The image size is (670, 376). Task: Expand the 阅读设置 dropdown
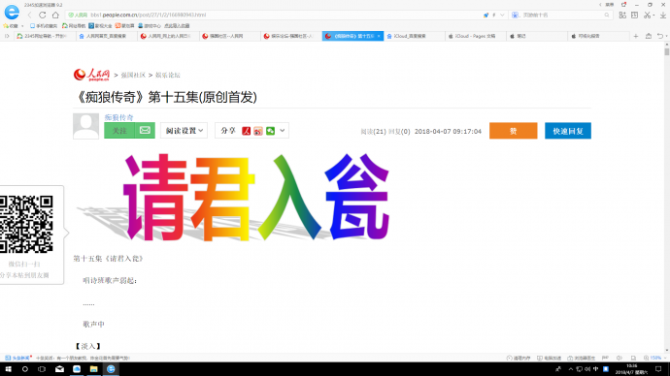(184, 131)
